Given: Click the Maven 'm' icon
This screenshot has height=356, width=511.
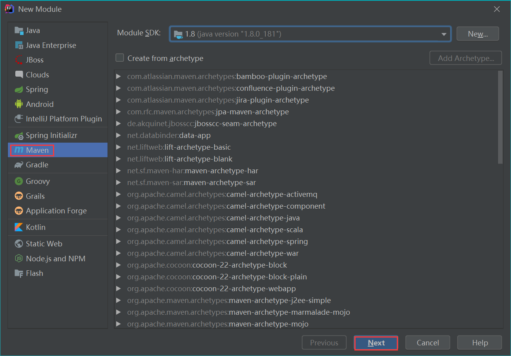Looking at the screenshot, I should coord(19,150).
